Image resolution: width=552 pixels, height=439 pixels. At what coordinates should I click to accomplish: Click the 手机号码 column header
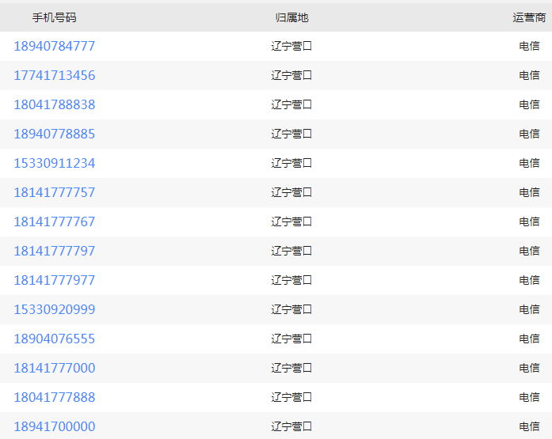(x=54, y=17)
